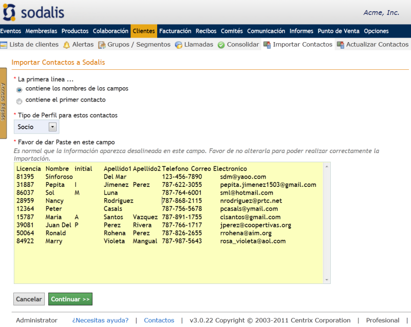
Task: Select 'contiene los nombres de los campos'
Action: pos(20,89)
